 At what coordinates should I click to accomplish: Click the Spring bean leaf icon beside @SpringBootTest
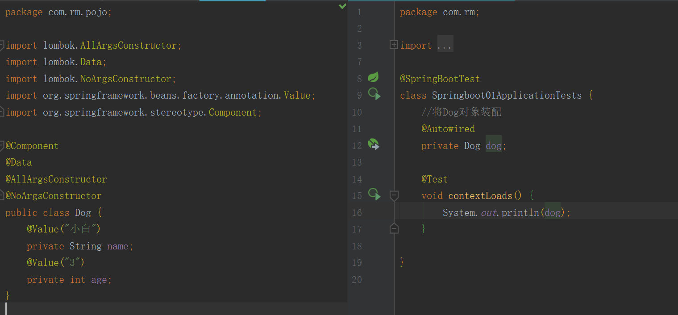373,78
